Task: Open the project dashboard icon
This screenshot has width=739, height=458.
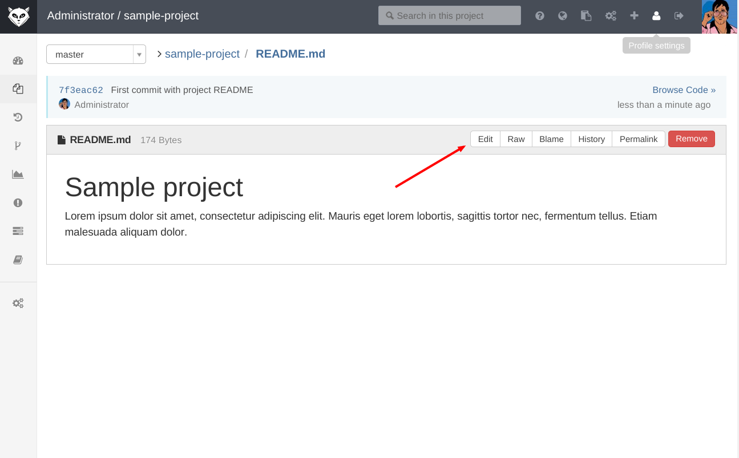Action: click(18, 59)
